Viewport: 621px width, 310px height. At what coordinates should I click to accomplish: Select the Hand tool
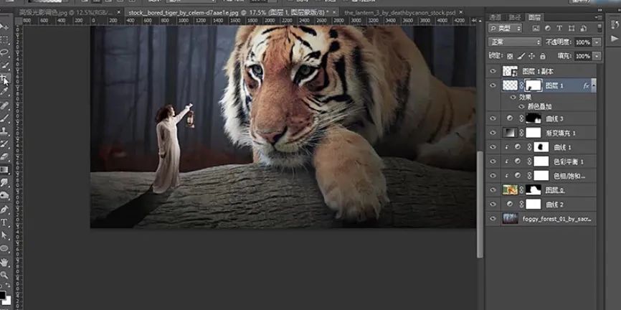(x=4, y=261)
